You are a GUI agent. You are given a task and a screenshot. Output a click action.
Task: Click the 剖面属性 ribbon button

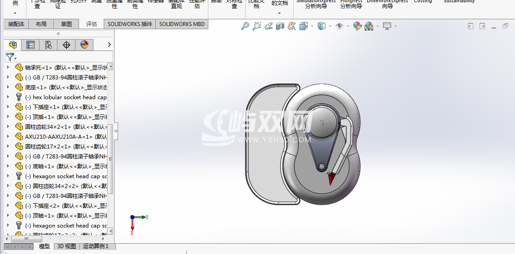[135, 4]
